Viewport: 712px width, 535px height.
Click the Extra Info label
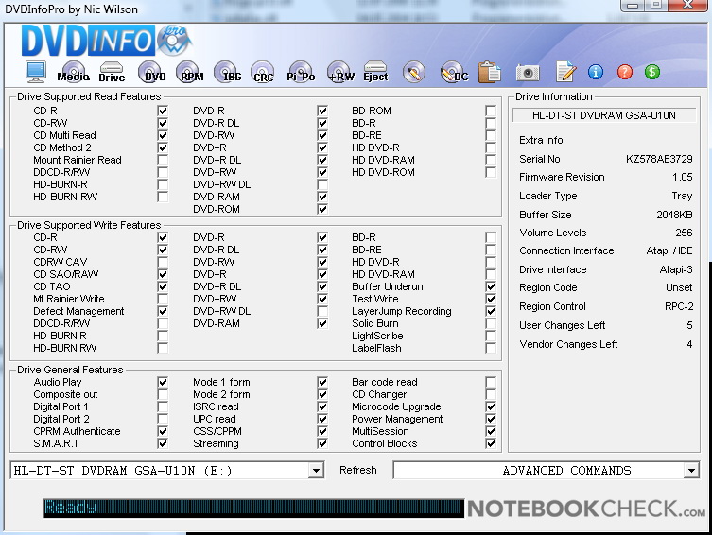coord(541,140)
